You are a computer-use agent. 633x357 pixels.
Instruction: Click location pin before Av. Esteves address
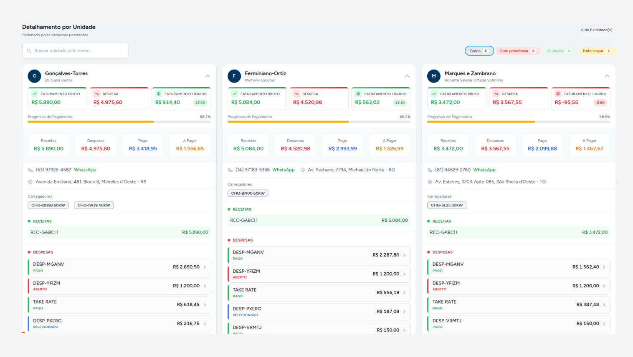430,182
